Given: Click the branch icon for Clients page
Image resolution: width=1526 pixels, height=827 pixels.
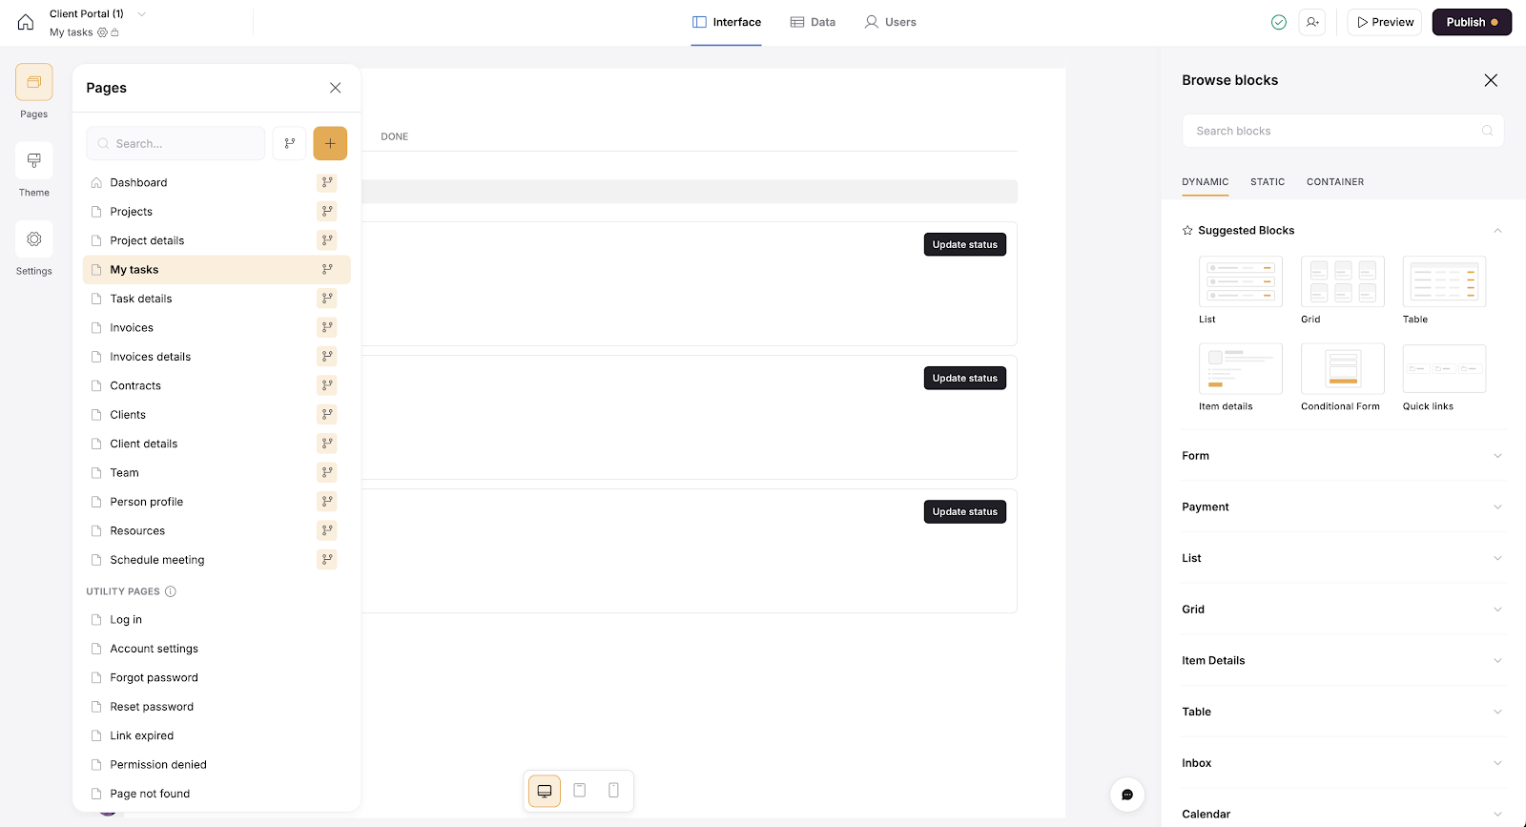Looking at the screenshot, I should pyautogui.click(x=327, y=414).
